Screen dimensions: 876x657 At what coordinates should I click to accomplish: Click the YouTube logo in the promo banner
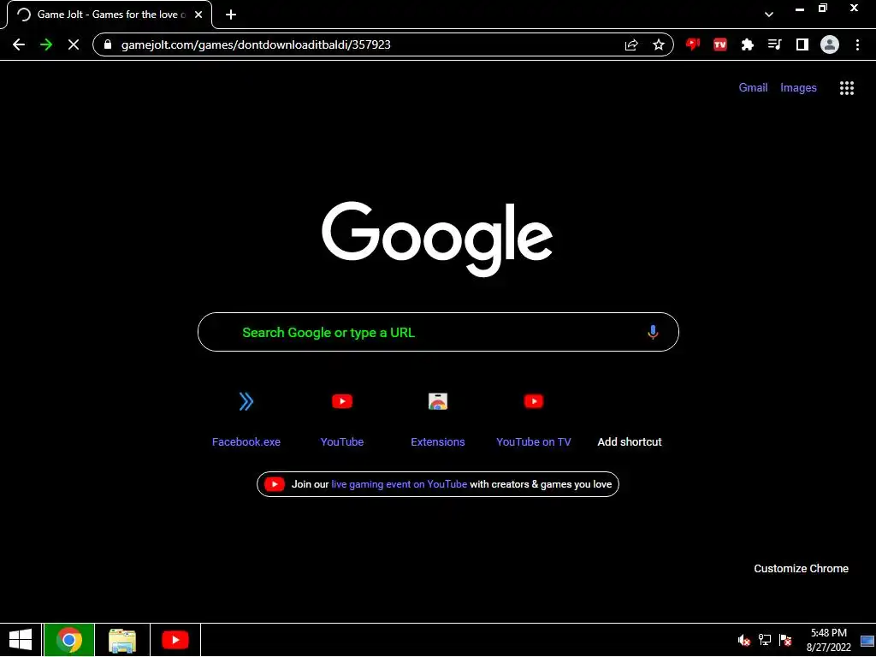tap(275, 484)
